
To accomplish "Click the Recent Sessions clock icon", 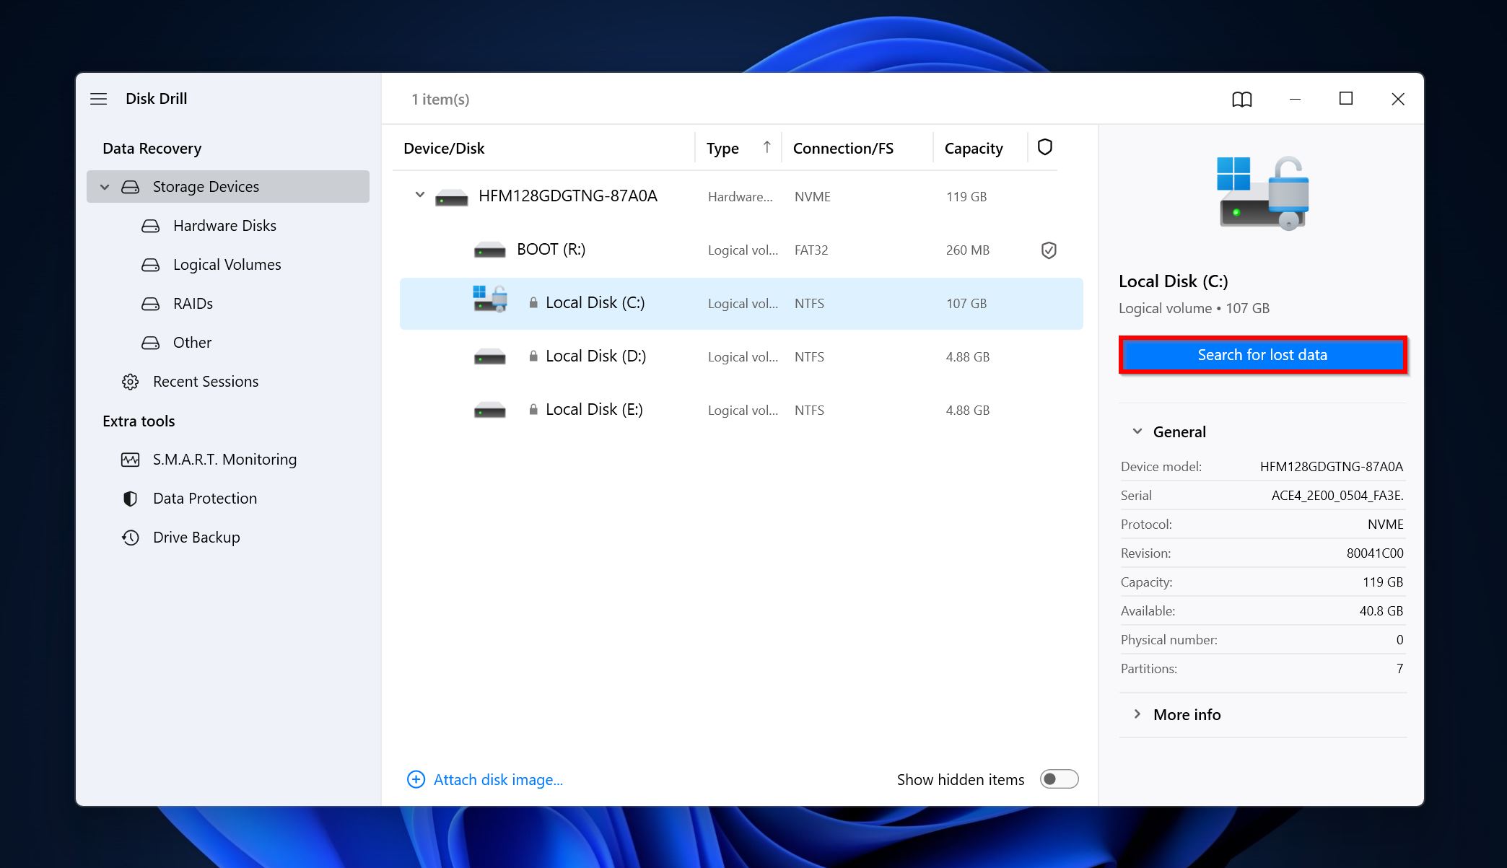I will coord(131,381).
